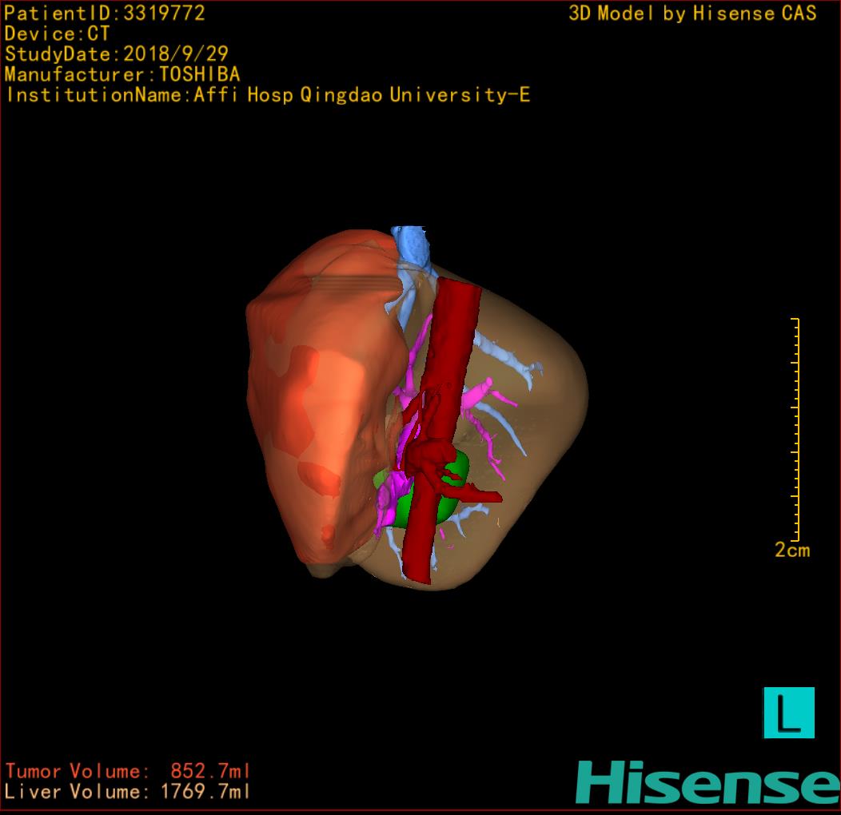Click the InstitutionName line

coord(268,95)
